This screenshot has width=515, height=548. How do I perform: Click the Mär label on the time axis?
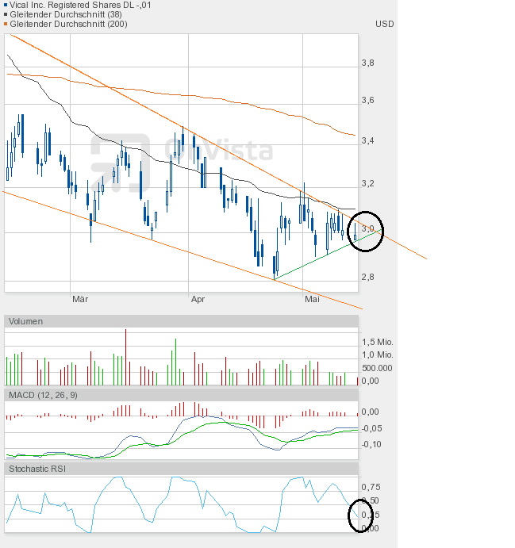click(79, 299)
